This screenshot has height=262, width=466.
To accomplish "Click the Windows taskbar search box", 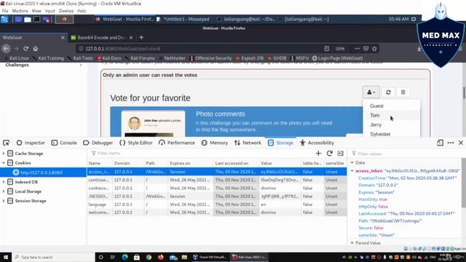I will click(53, 257).
